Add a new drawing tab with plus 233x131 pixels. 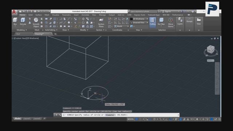[55, 34]
